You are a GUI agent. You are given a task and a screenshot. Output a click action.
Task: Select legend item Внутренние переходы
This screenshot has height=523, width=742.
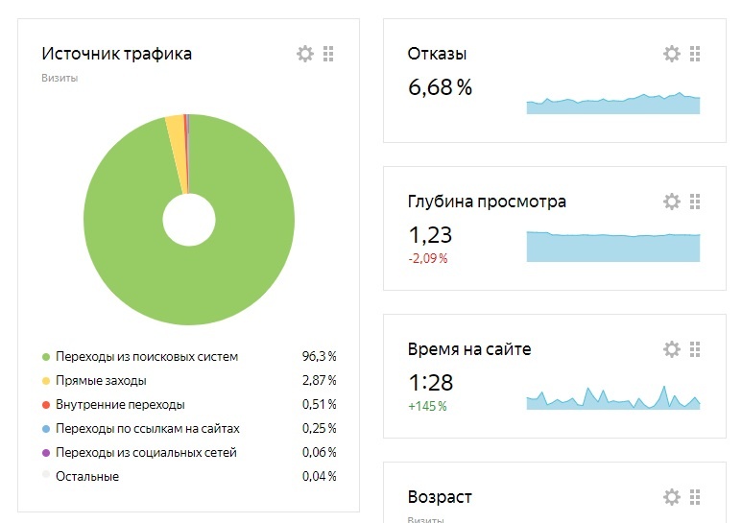click(120, 405)
